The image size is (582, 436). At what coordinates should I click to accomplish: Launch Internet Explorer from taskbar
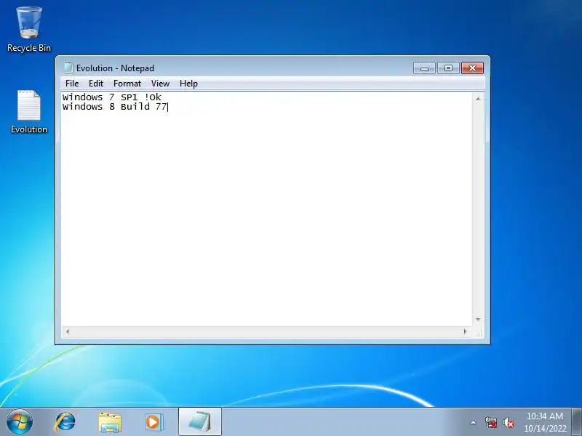click(65, 422)
